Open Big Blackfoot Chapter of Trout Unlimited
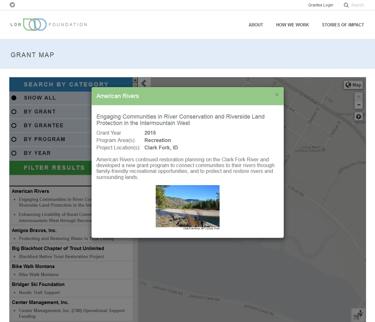 click(x=58, y=248)
